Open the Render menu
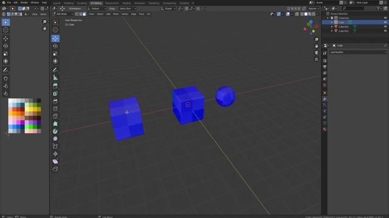Viewport: 389px width, 218px height. 24,2
